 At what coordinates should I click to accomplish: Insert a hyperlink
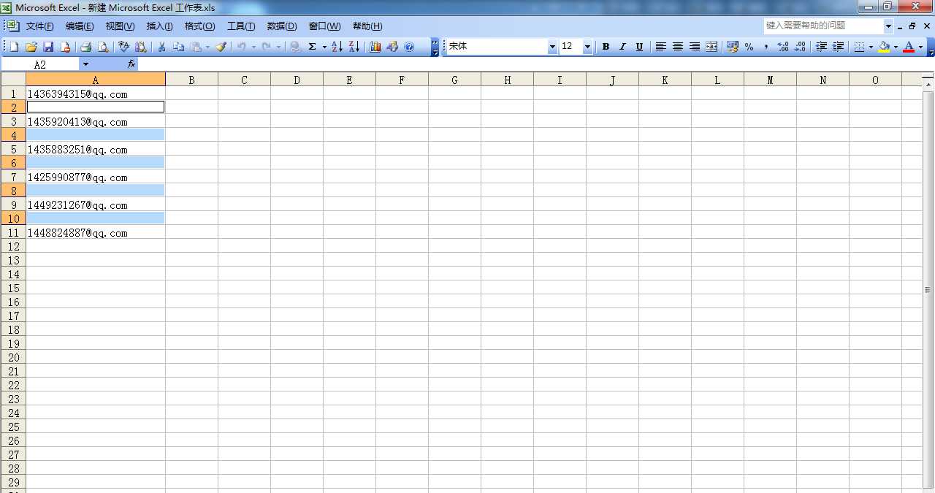[295, 47]
